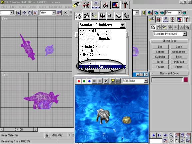Image resolution: width=192 pixels, height=144 pixels.
Task: Open the RGB Alpha dropdown
Action: 146,81
